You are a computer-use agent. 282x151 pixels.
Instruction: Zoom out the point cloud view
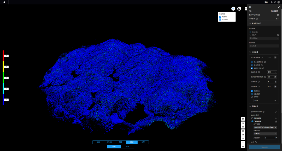(243, 146)
